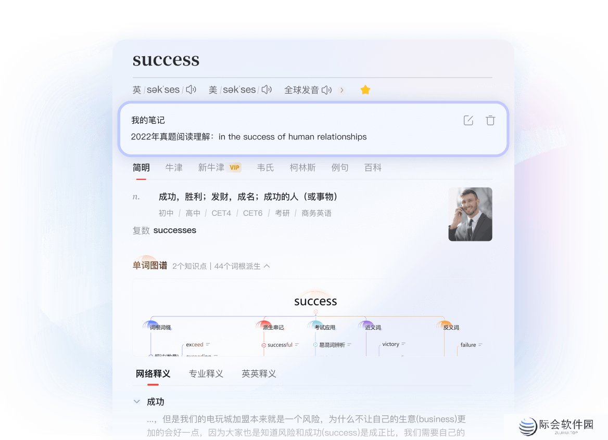Open the 英英释义 tab
The height and width of the screenshot is (440, 608).
(x=259, y=373)
